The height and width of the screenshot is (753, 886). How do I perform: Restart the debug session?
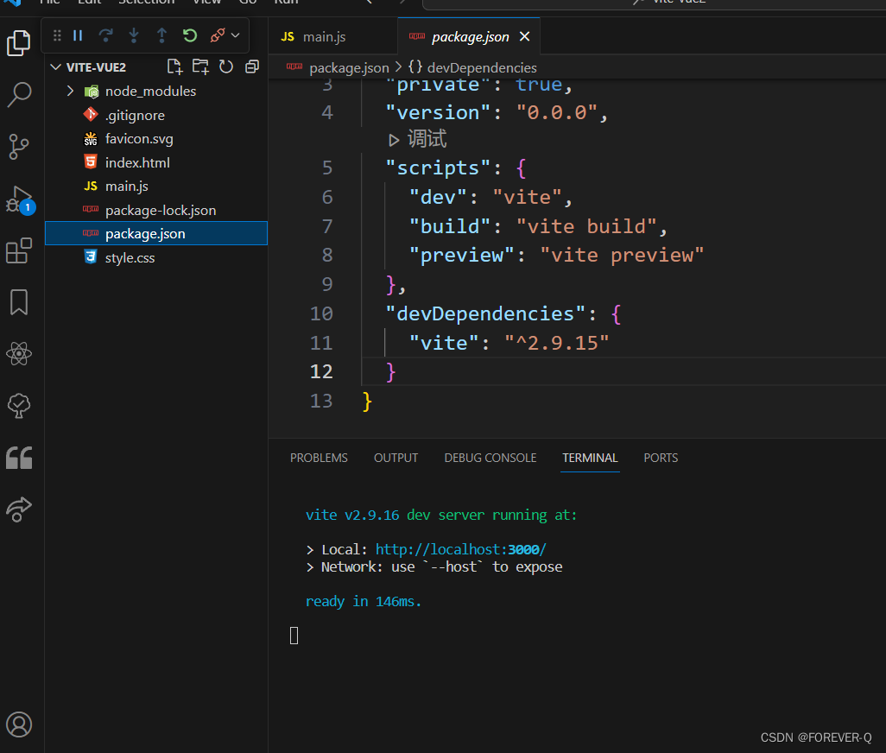pyautogui.click(x=189, y=35)
